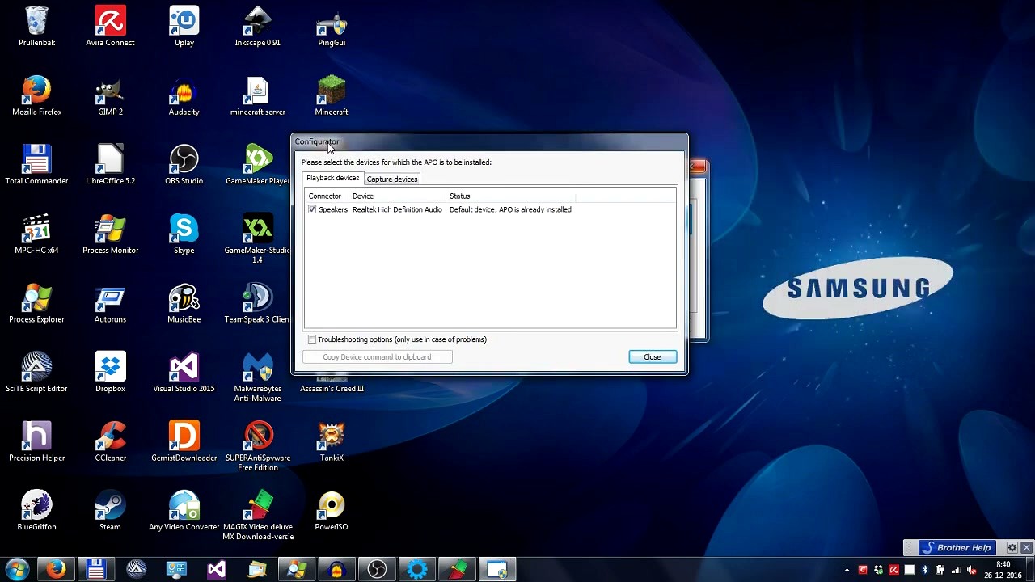
Task: Open Audacity desktop icon
Action: [184, 95]
